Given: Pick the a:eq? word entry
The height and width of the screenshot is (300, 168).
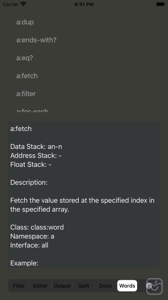Looking at the screenshot, I should 25,58.
